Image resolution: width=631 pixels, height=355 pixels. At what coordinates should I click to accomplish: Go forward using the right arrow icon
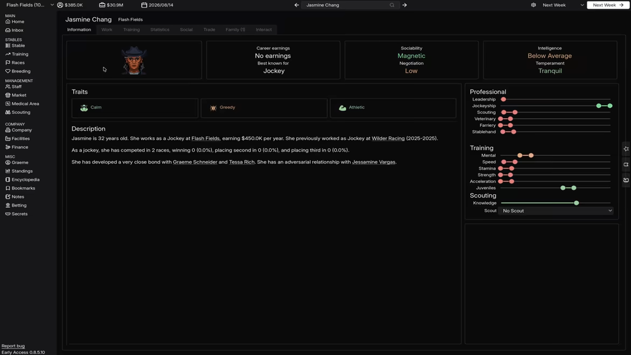point(404,5)
